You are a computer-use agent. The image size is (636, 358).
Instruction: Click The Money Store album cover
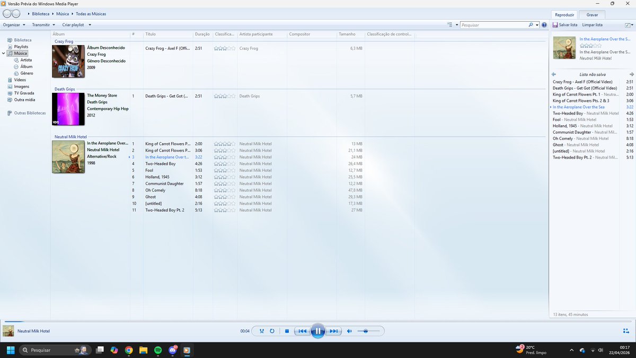pyautogui.click(x=68, y=109)
